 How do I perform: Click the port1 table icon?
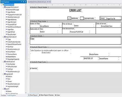[5, 89]
